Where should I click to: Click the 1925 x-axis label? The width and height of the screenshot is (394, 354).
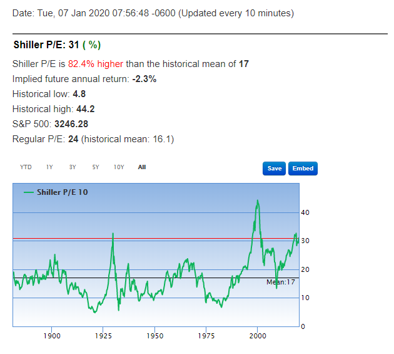[x=103, y=336]
